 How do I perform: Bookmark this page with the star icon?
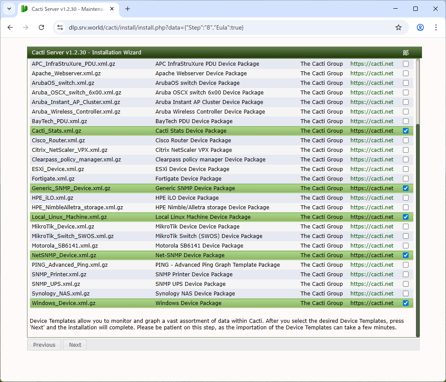pos(398,27)
